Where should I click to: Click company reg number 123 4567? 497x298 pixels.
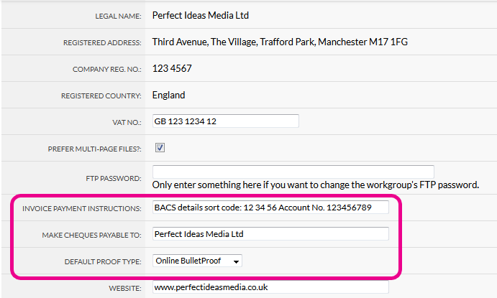[x=172, y=69]
